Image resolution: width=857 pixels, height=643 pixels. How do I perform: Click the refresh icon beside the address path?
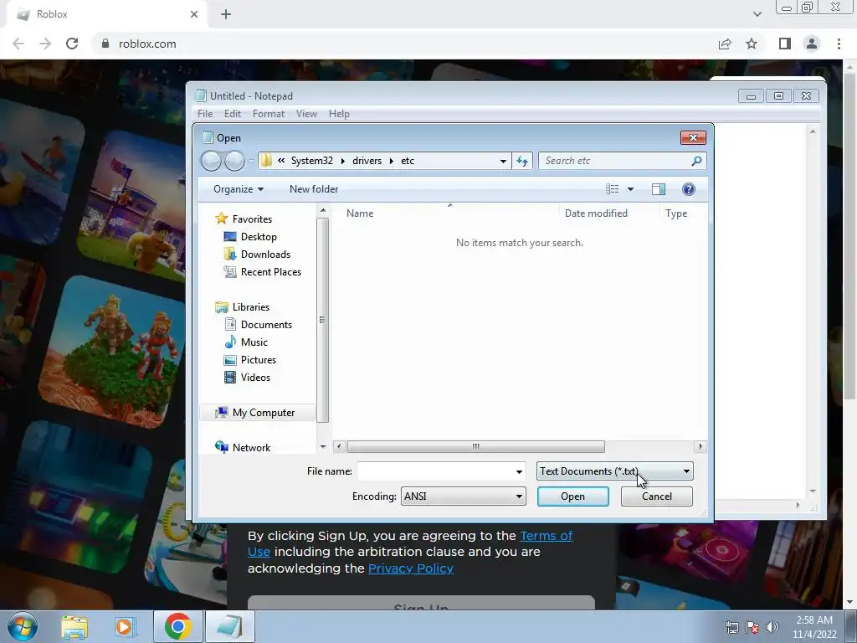522,161
